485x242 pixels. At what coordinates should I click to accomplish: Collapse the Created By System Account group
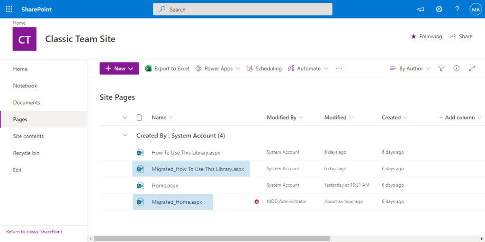[x=125, y=135]
